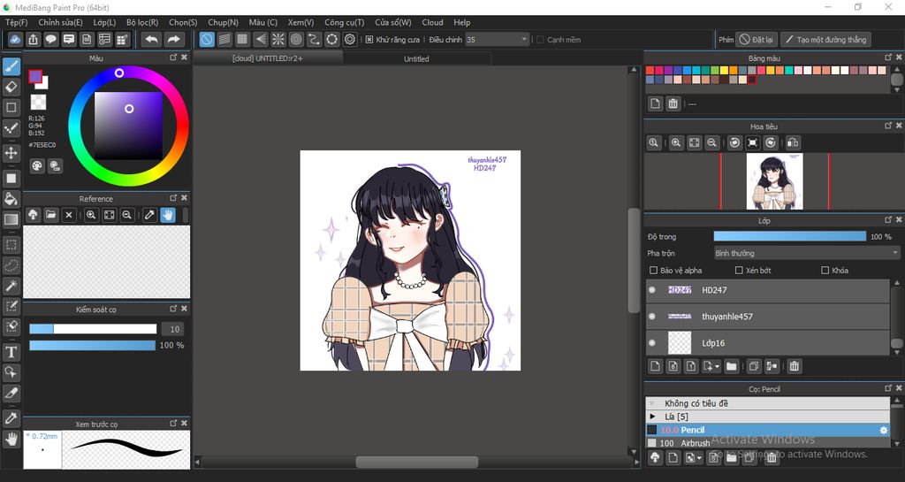Enable the concentric circle snap guide
The width and height of the screenshot is (905, 482).
click(x=296, y=39)
